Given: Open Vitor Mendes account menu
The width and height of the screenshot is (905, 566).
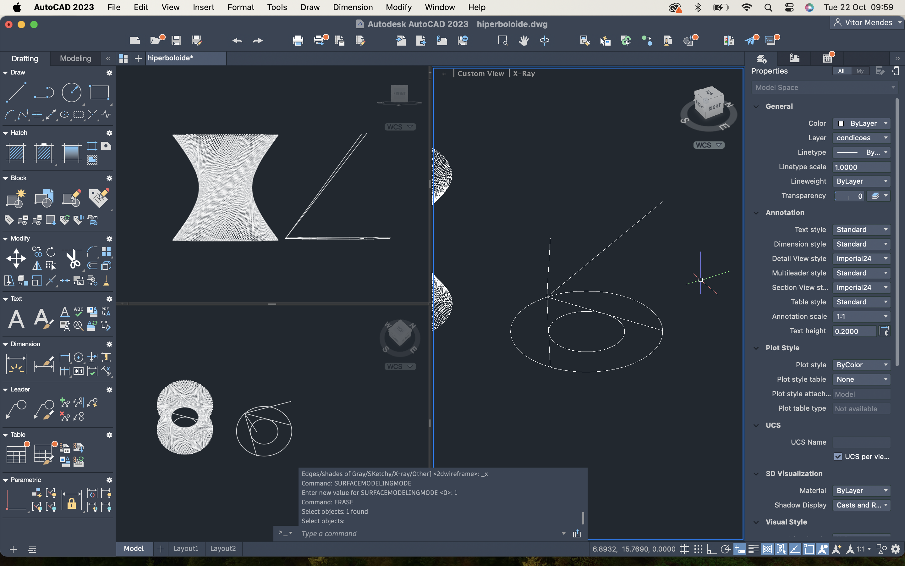Looking at the screenshot, I should [867, 22].
